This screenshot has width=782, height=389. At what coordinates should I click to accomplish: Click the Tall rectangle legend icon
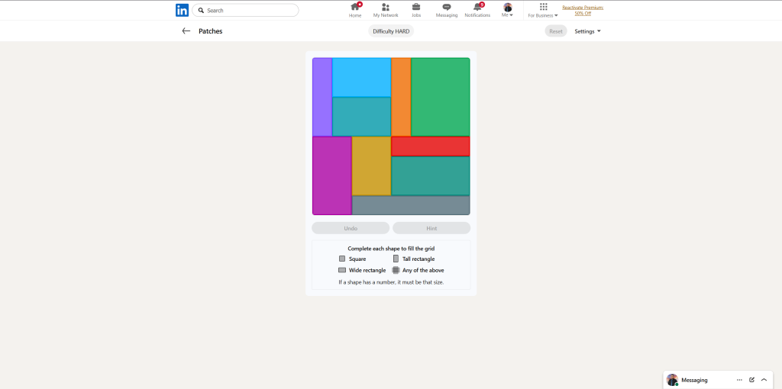pos(396,259)
